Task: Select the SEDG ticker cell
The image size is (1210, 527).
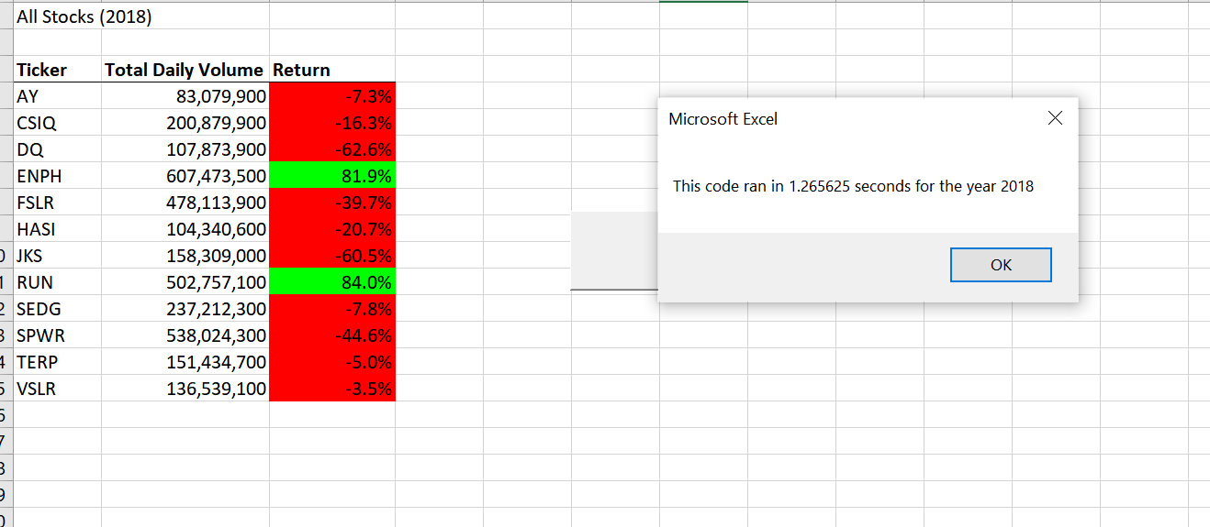Action: click(58, 309)
